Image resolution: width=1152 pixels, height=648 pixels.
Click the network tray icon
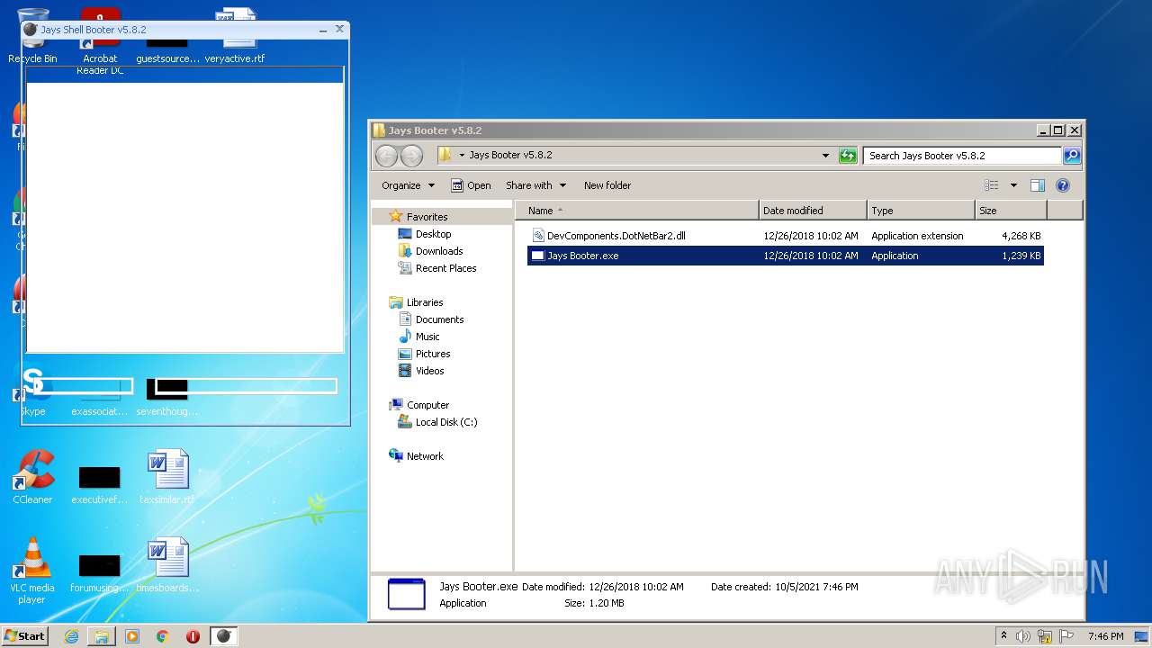coord(1045,636)
